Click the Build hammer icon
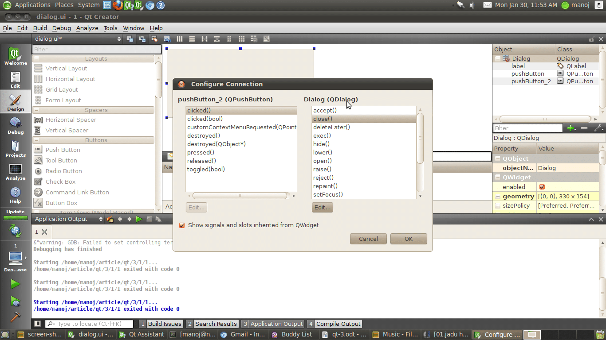 16,317
